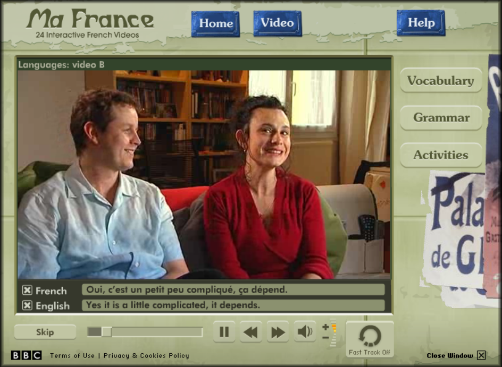502x367 pixels.
Task: Rewind the video
Action: point(250,331)
